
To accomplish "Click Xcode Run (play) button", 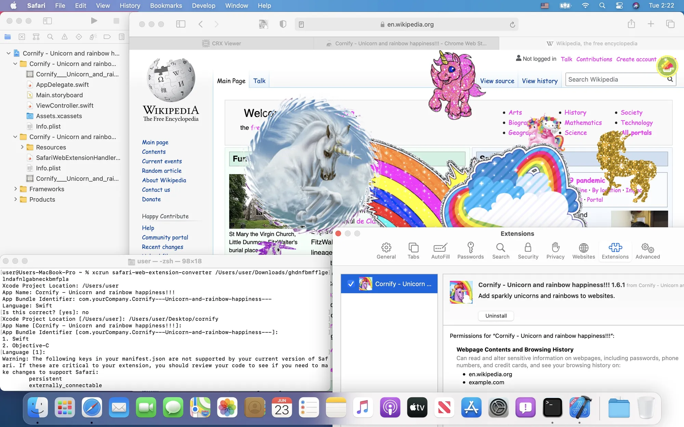I will click(x=94, y=21).
